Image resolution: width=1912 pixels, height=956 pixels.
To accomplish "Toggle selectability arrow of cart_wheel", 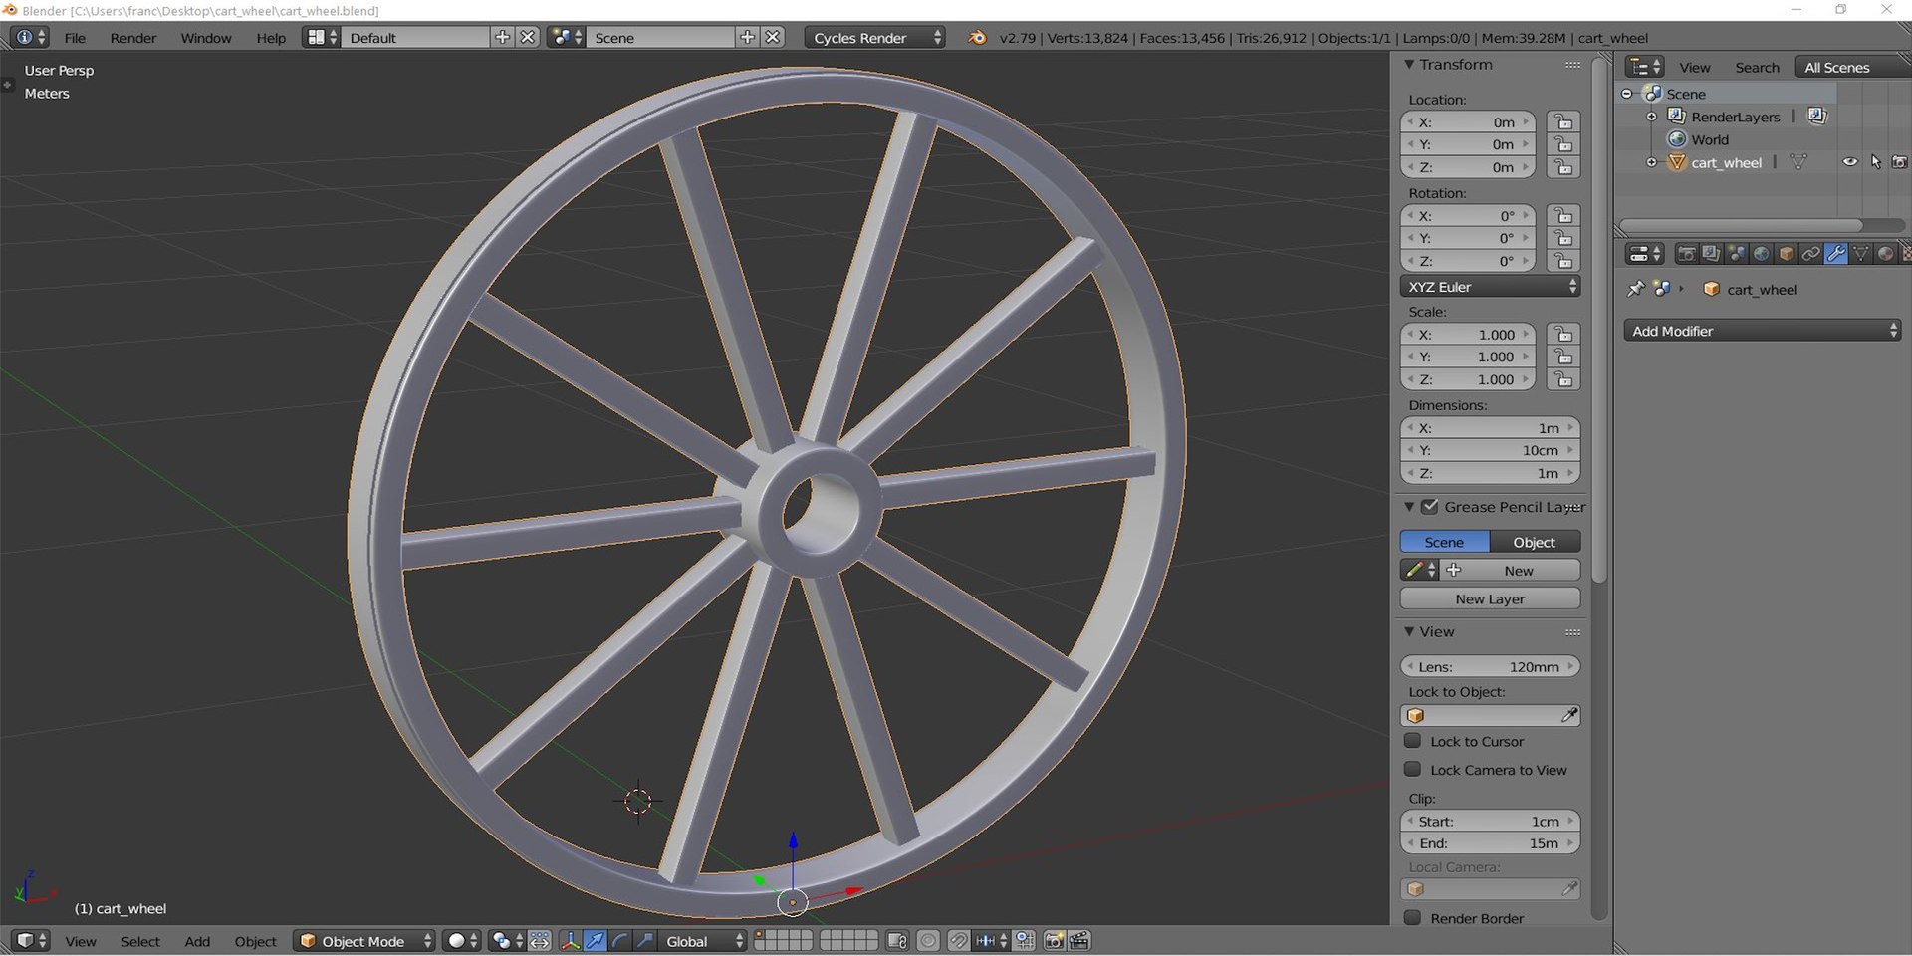I will pos(1875,162).
